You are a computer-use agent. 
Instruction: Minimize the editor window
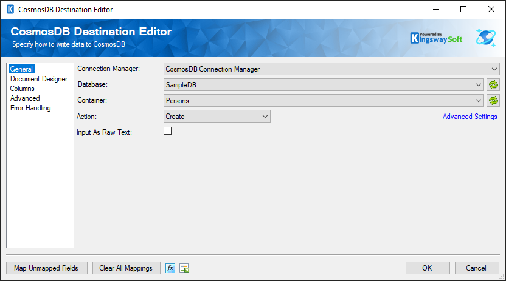436,9
